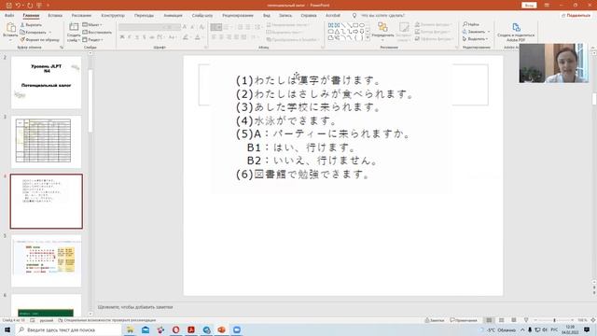This screenshot has width=597, height=336.
Task: Justify the text
Action: coord(236,37)
